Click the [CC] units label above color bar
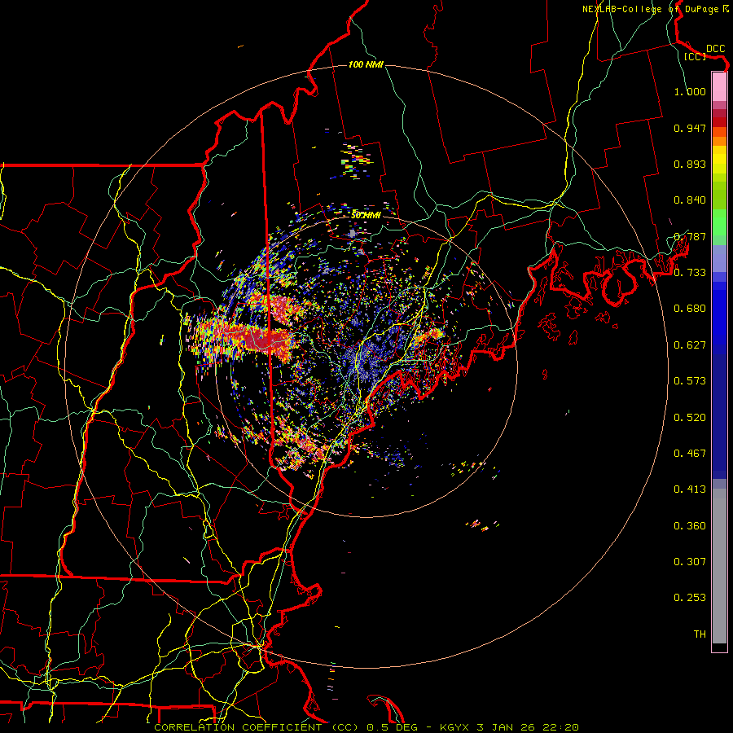 (695, 56)
